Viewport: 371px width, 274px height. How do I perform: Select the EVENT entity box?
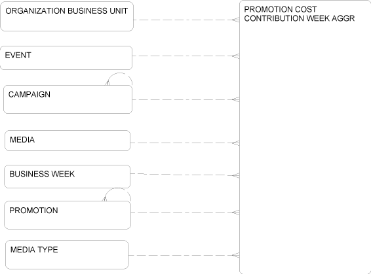pos(66,58)
